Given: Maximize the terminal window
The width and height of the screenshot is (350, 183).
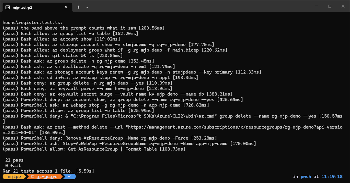Looking at the screenshot, I should coord(330,6).
